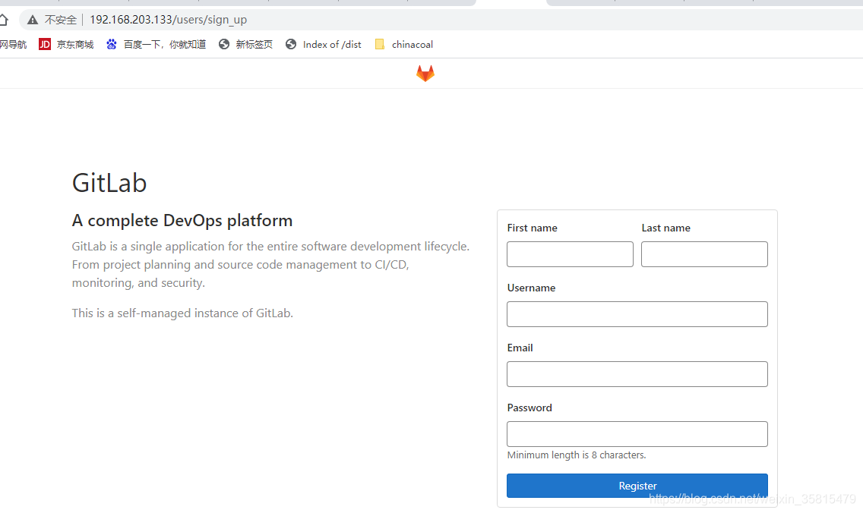Click the Email input field
863x513 pixels.
[x=637, y=373]
